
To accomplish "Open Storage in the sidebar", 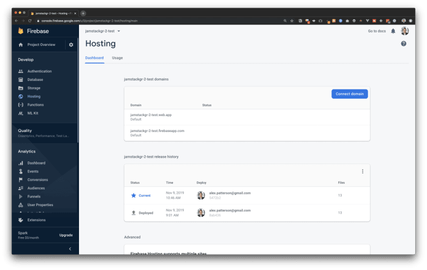I will [x=34, y=88].
